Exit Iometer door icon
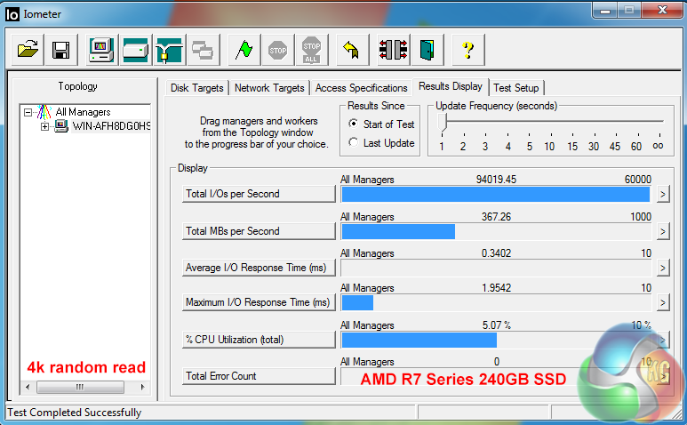Viewport: 687px width, 425px height. coord(427,50)
